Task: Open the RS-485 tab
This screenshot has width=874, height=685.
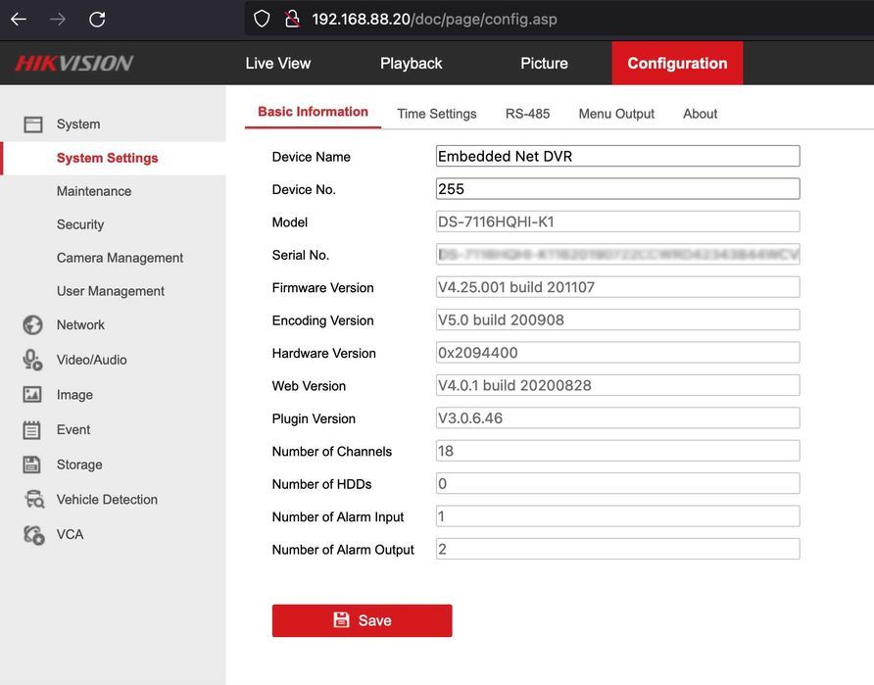Action: 527,114
